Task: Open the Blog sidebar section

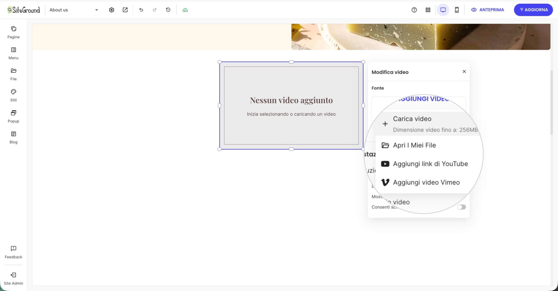Action: point(14,137)
